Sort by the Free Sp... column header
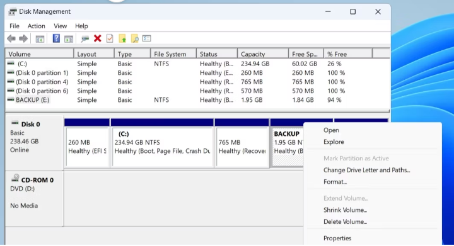Viewport: 454px width, 246px height. coord(306,54)
